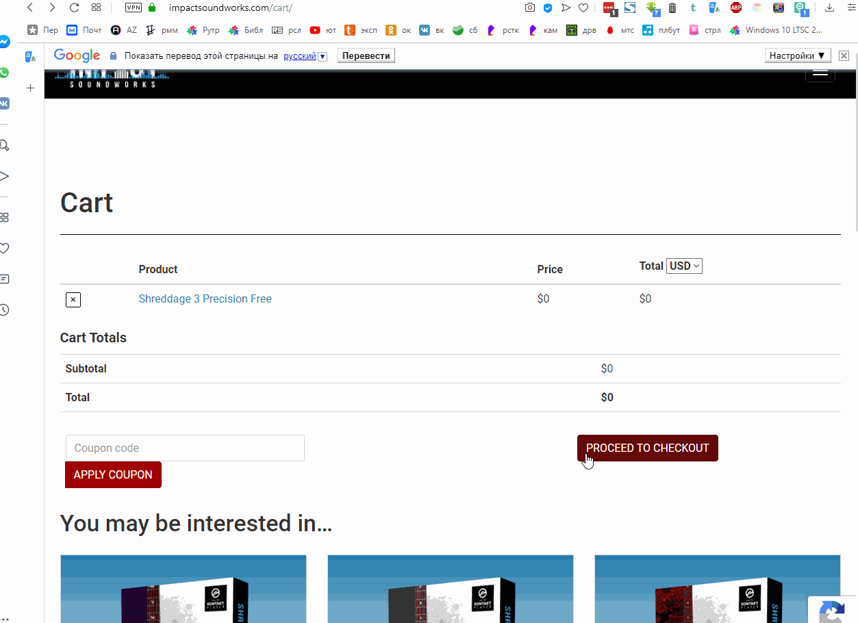858x623 pixels.
Task: Open the вк bookmark in bookmarks bar
Action: tap(432, 30)
